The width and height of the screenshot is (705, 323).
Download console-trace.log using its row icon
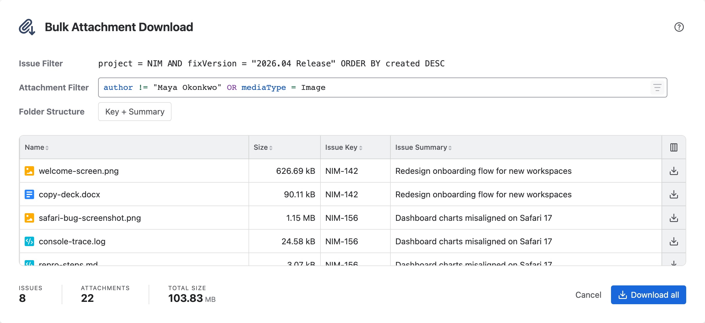click(674, 241)
